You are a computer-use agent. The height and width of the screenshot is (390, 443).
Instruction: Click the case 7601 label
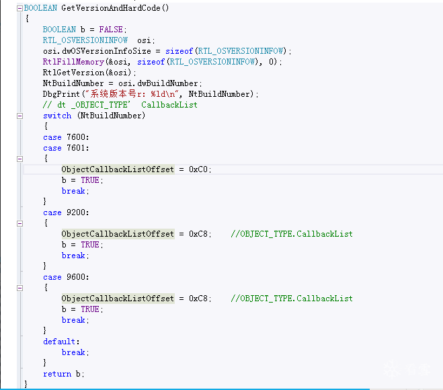[66, 148]
